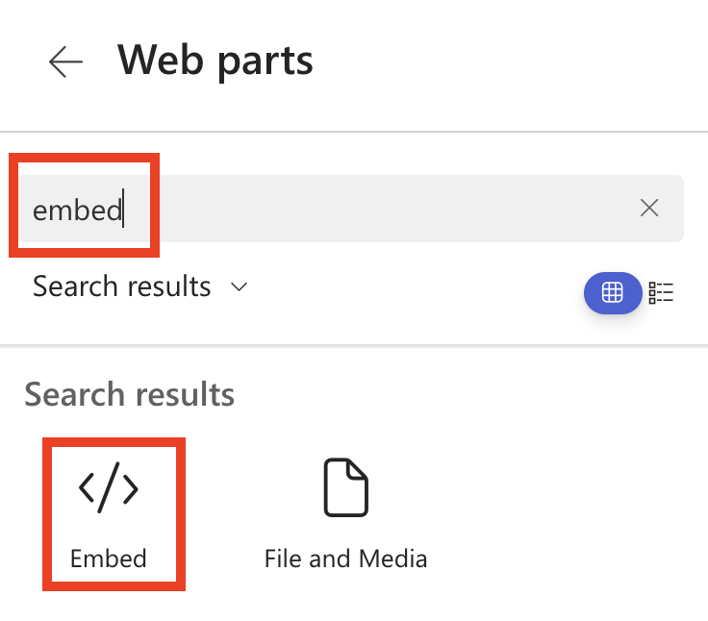The image size is (708, 621).
Task: Select the File and Media document icon
Action: (344, 487)
